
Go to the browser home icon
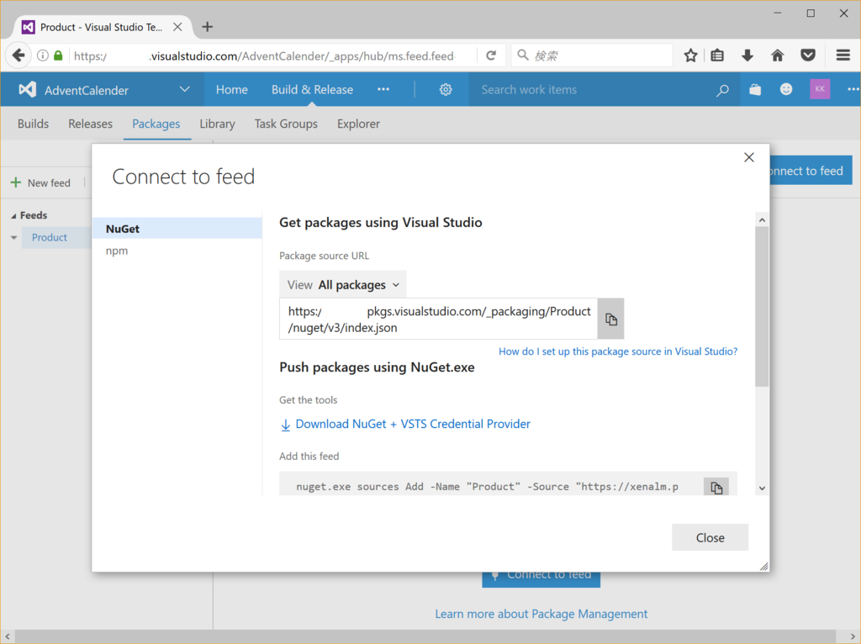pyautogui.click(x=778, y=55)
